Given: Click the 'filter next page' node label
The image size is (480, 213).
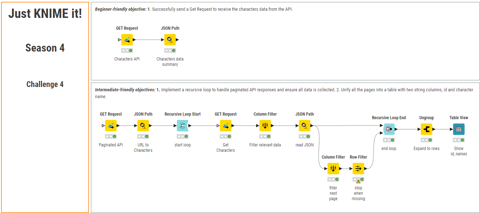Looking at the screenshot, I should 333,193.
